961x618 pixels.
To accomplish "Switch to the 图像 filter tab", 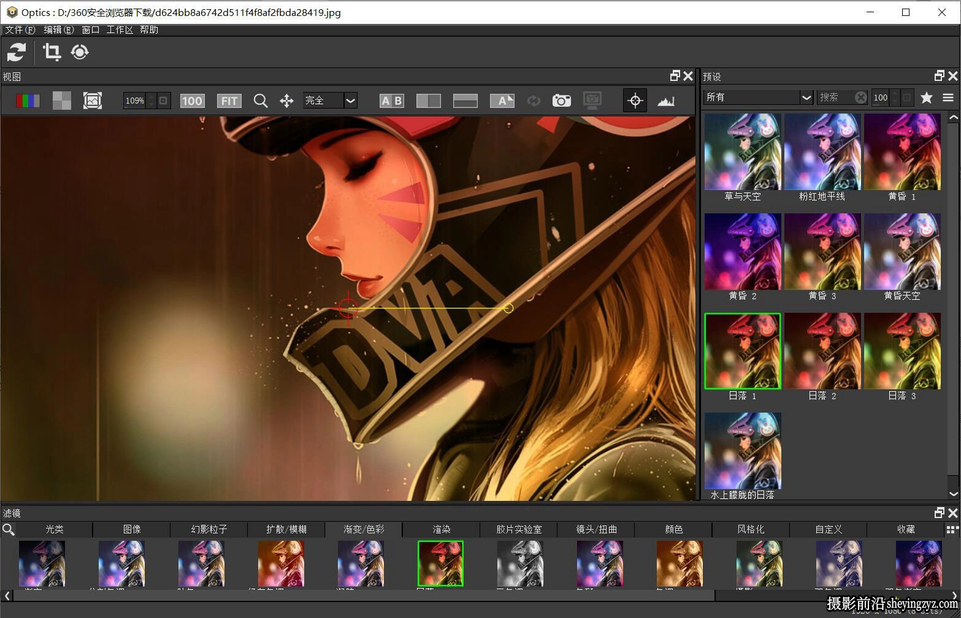I will click(x=132, y=529).
